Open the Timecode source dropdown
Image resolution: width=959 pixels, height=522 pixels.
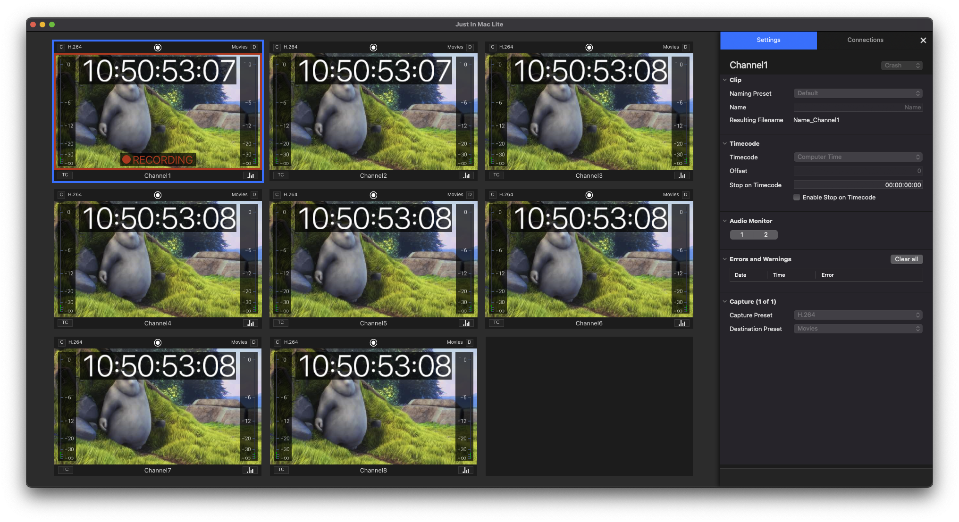click(x=858, y=157)
